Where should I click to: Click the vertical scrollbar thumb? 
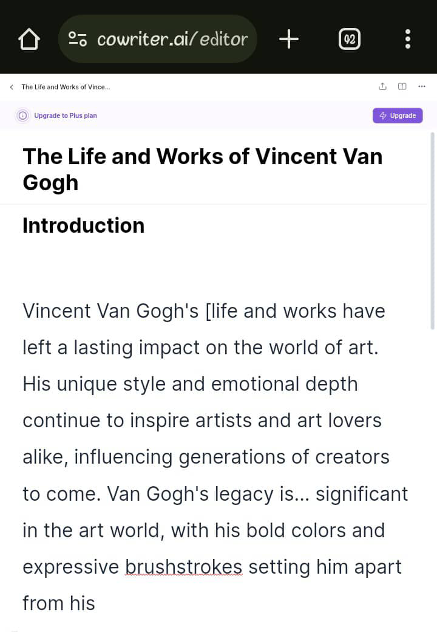pyautogui.click(x=433, y=231)
